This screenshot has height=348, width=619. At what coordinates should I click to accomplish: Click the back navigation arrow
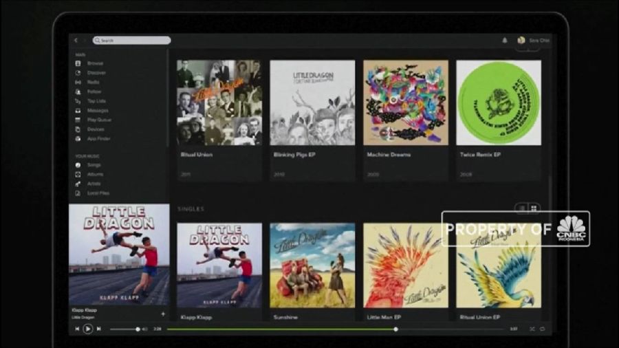pyautogui.click(x=76, y=41)
